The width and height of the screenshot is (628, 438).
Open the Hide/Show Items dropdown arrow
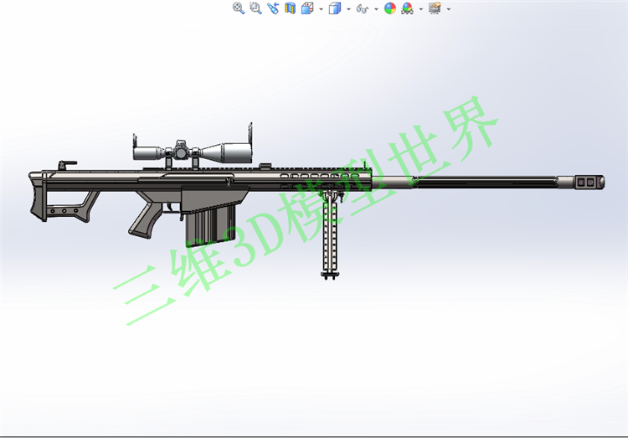click(x=376, y=9)
